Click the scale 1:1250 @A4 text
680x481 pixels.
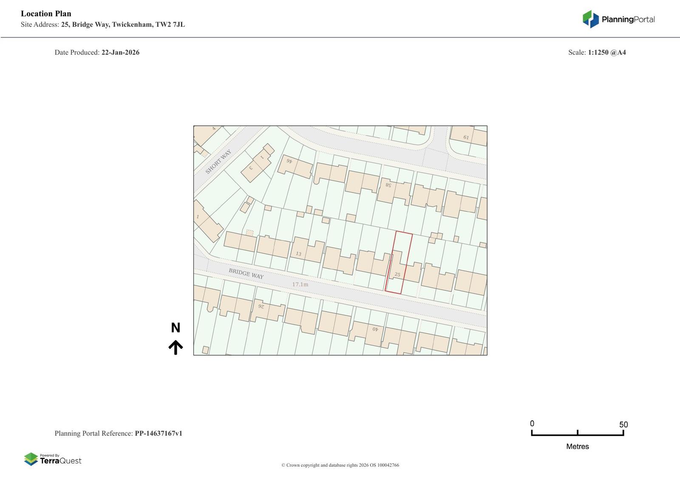click(606, 53)
